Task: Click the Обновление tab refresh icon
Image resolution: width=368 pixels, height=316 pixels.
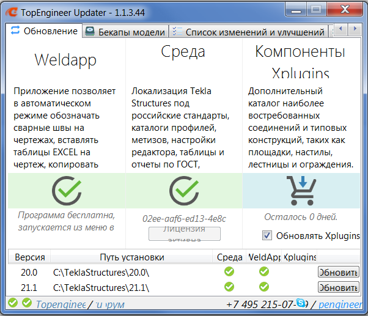Action: (15, 31)
